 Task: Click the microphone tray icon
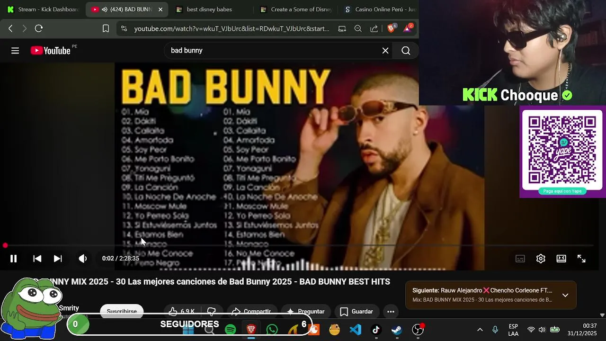(495, 330)
